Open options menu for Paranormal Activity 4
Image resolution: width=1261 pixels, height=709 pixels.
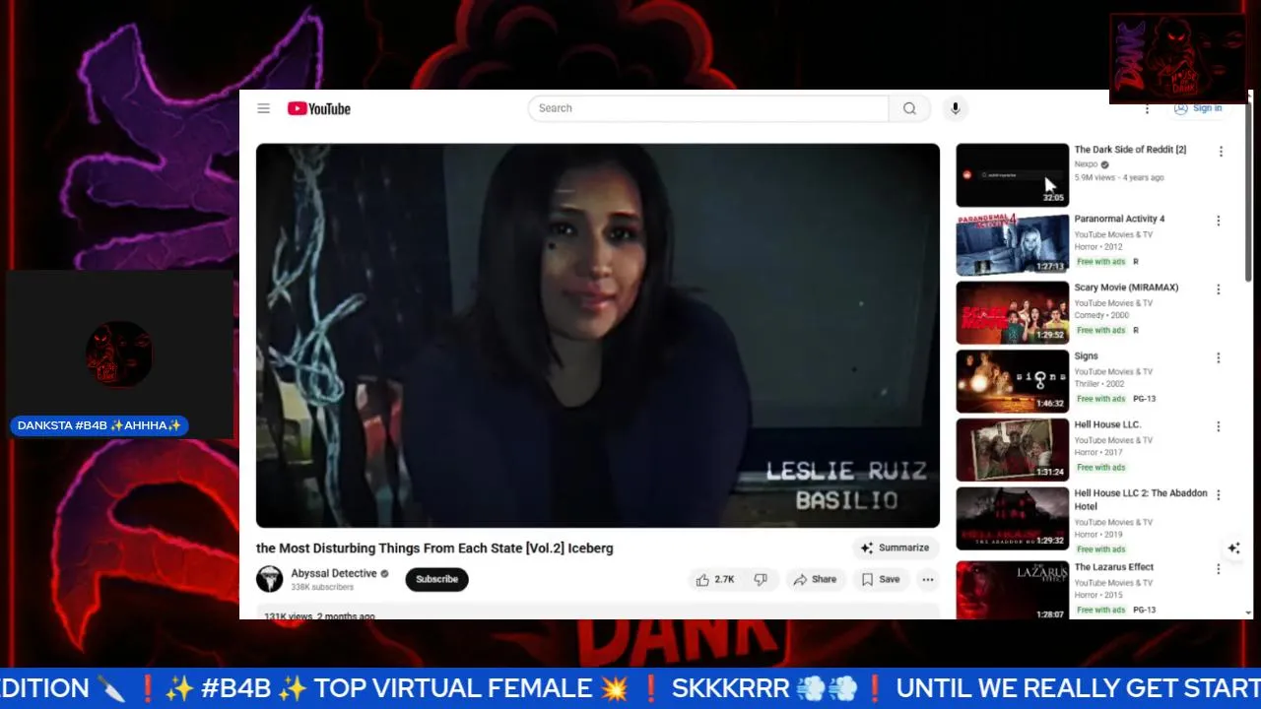pyautogui.click(x=1219, y=221)
